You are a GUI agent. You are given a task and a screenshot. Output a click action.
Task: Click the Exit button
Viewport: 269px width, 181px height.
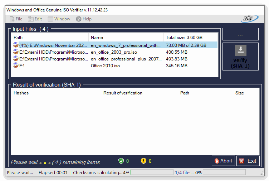pos(248,161)
